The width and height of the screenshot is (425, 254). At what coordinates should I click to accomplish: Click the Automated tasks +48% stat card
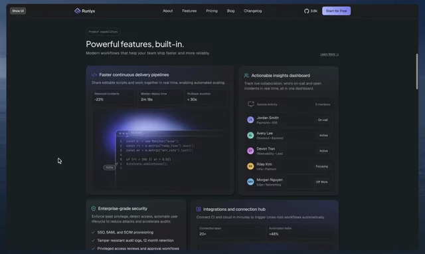pos(300,231)
